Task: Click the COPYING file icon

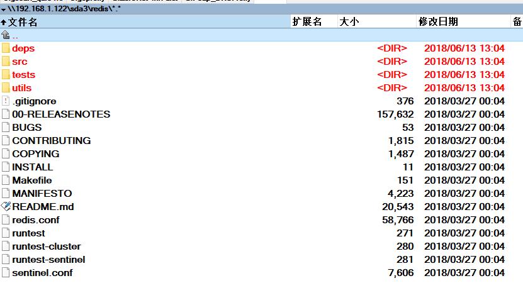Action: click(x=6, y=153)
